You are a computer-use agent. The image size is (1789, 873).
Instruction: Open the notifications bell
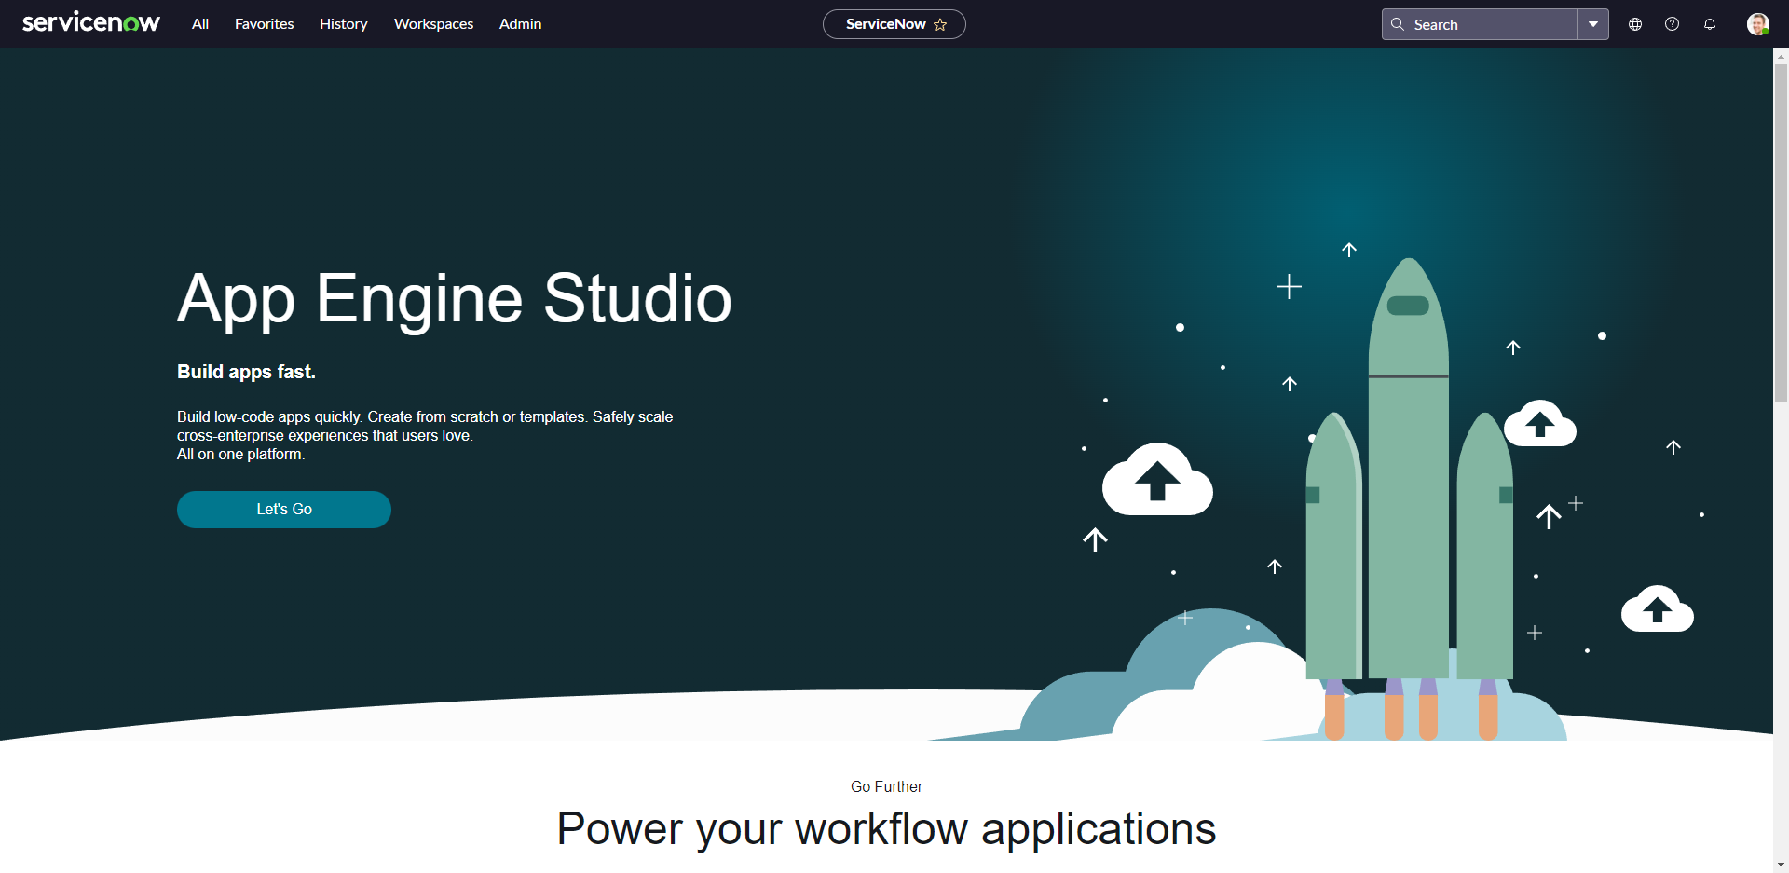1710,24
